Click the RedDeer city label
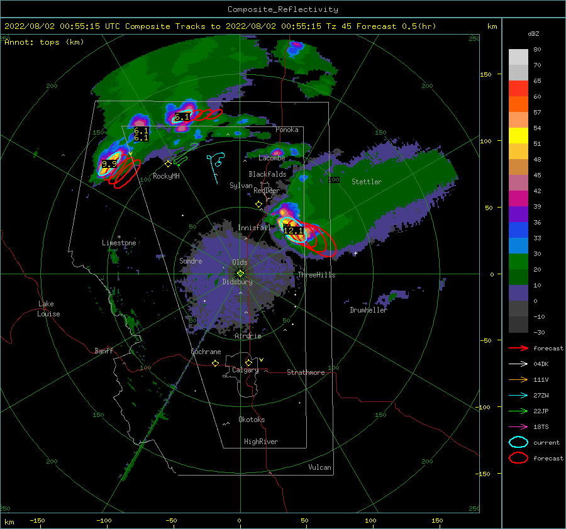566x529 pixels. (267, 191)
